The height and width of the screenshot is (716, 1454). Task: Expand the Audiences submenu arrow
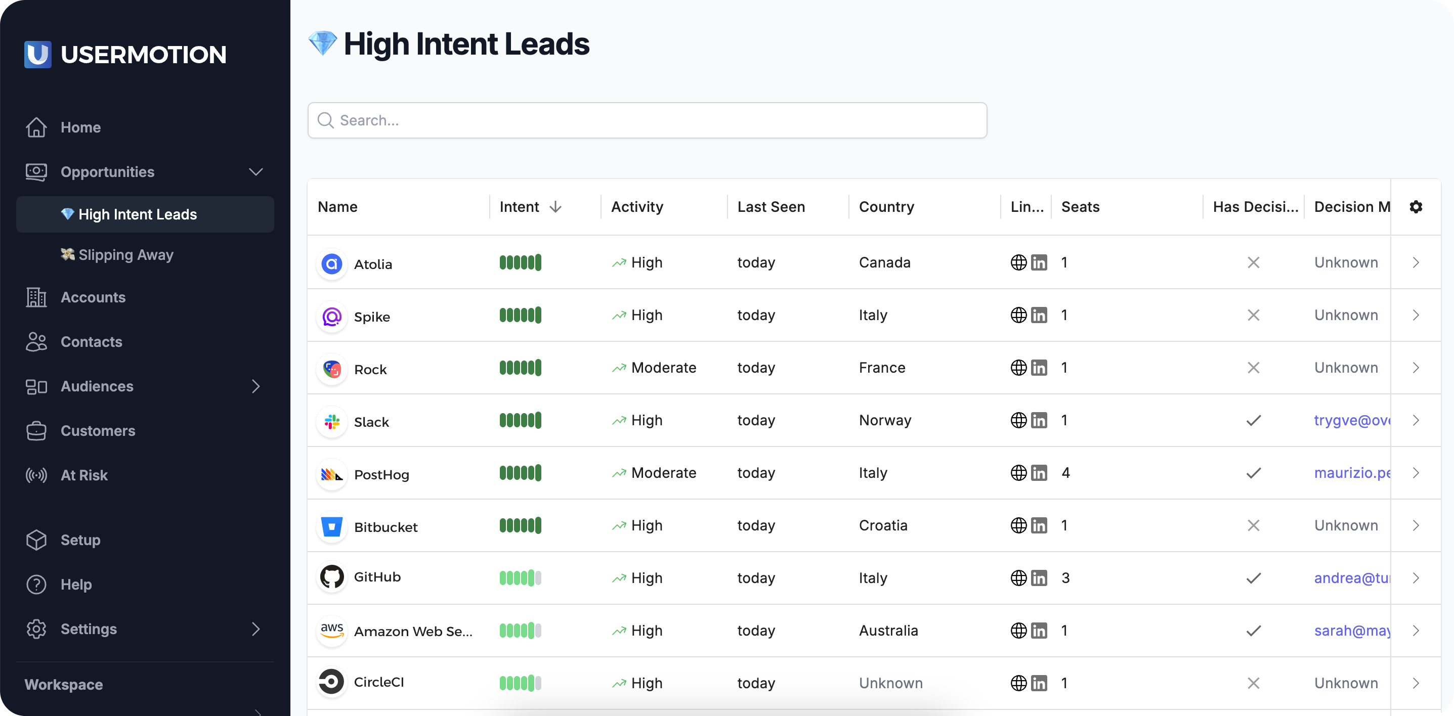(x=255, y=386)
